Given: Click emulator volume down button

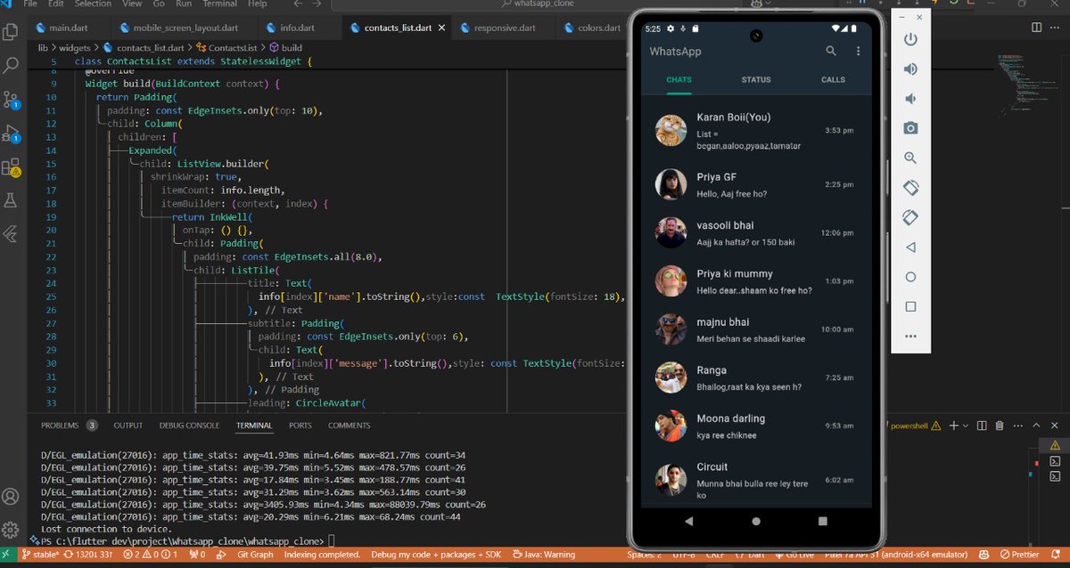Looking at the screenshot, I should [910, 99].
